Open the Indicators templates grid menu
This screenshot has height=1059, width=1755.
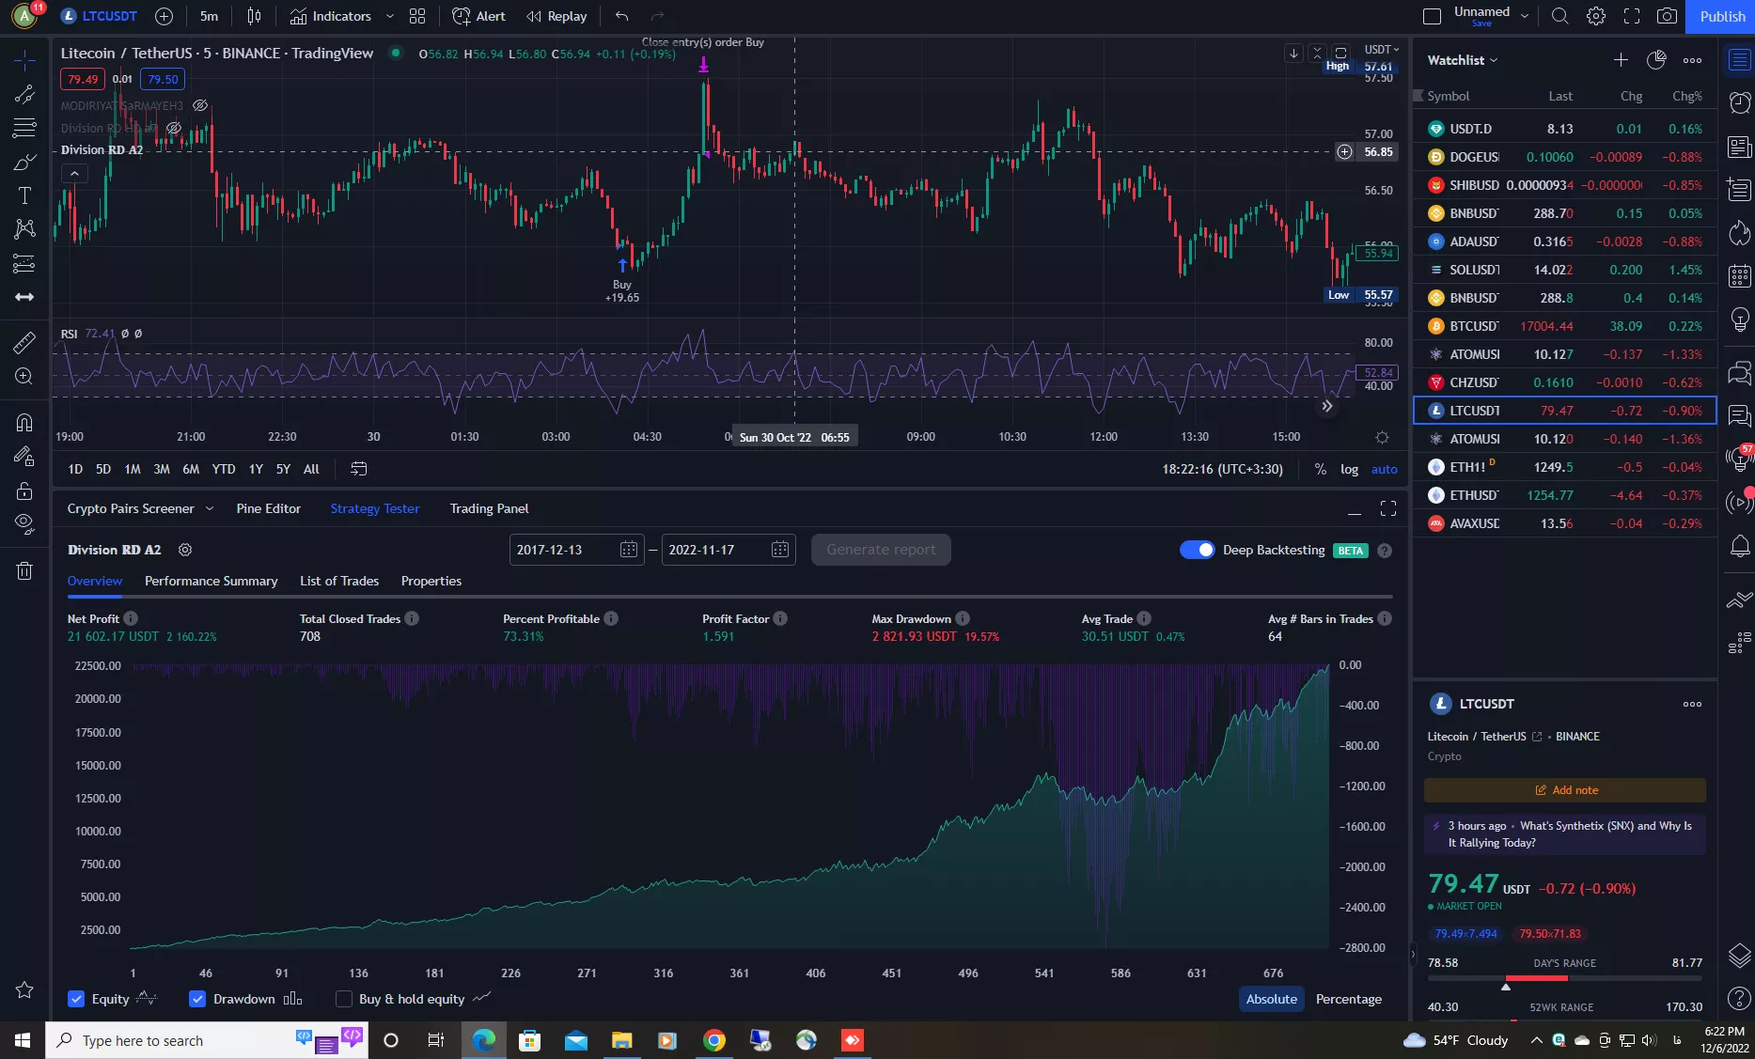coord(417,16)
